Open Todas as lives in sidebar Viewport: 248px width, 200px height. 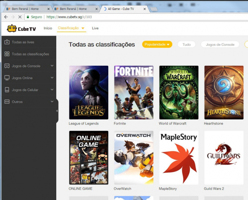point(23,42)
